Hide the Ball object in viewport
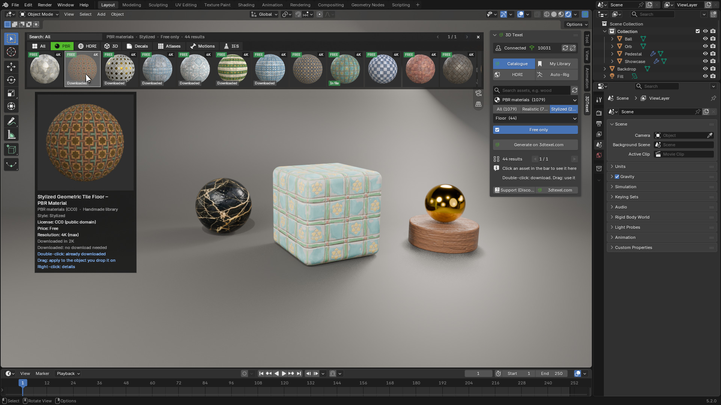 (705, 39)
